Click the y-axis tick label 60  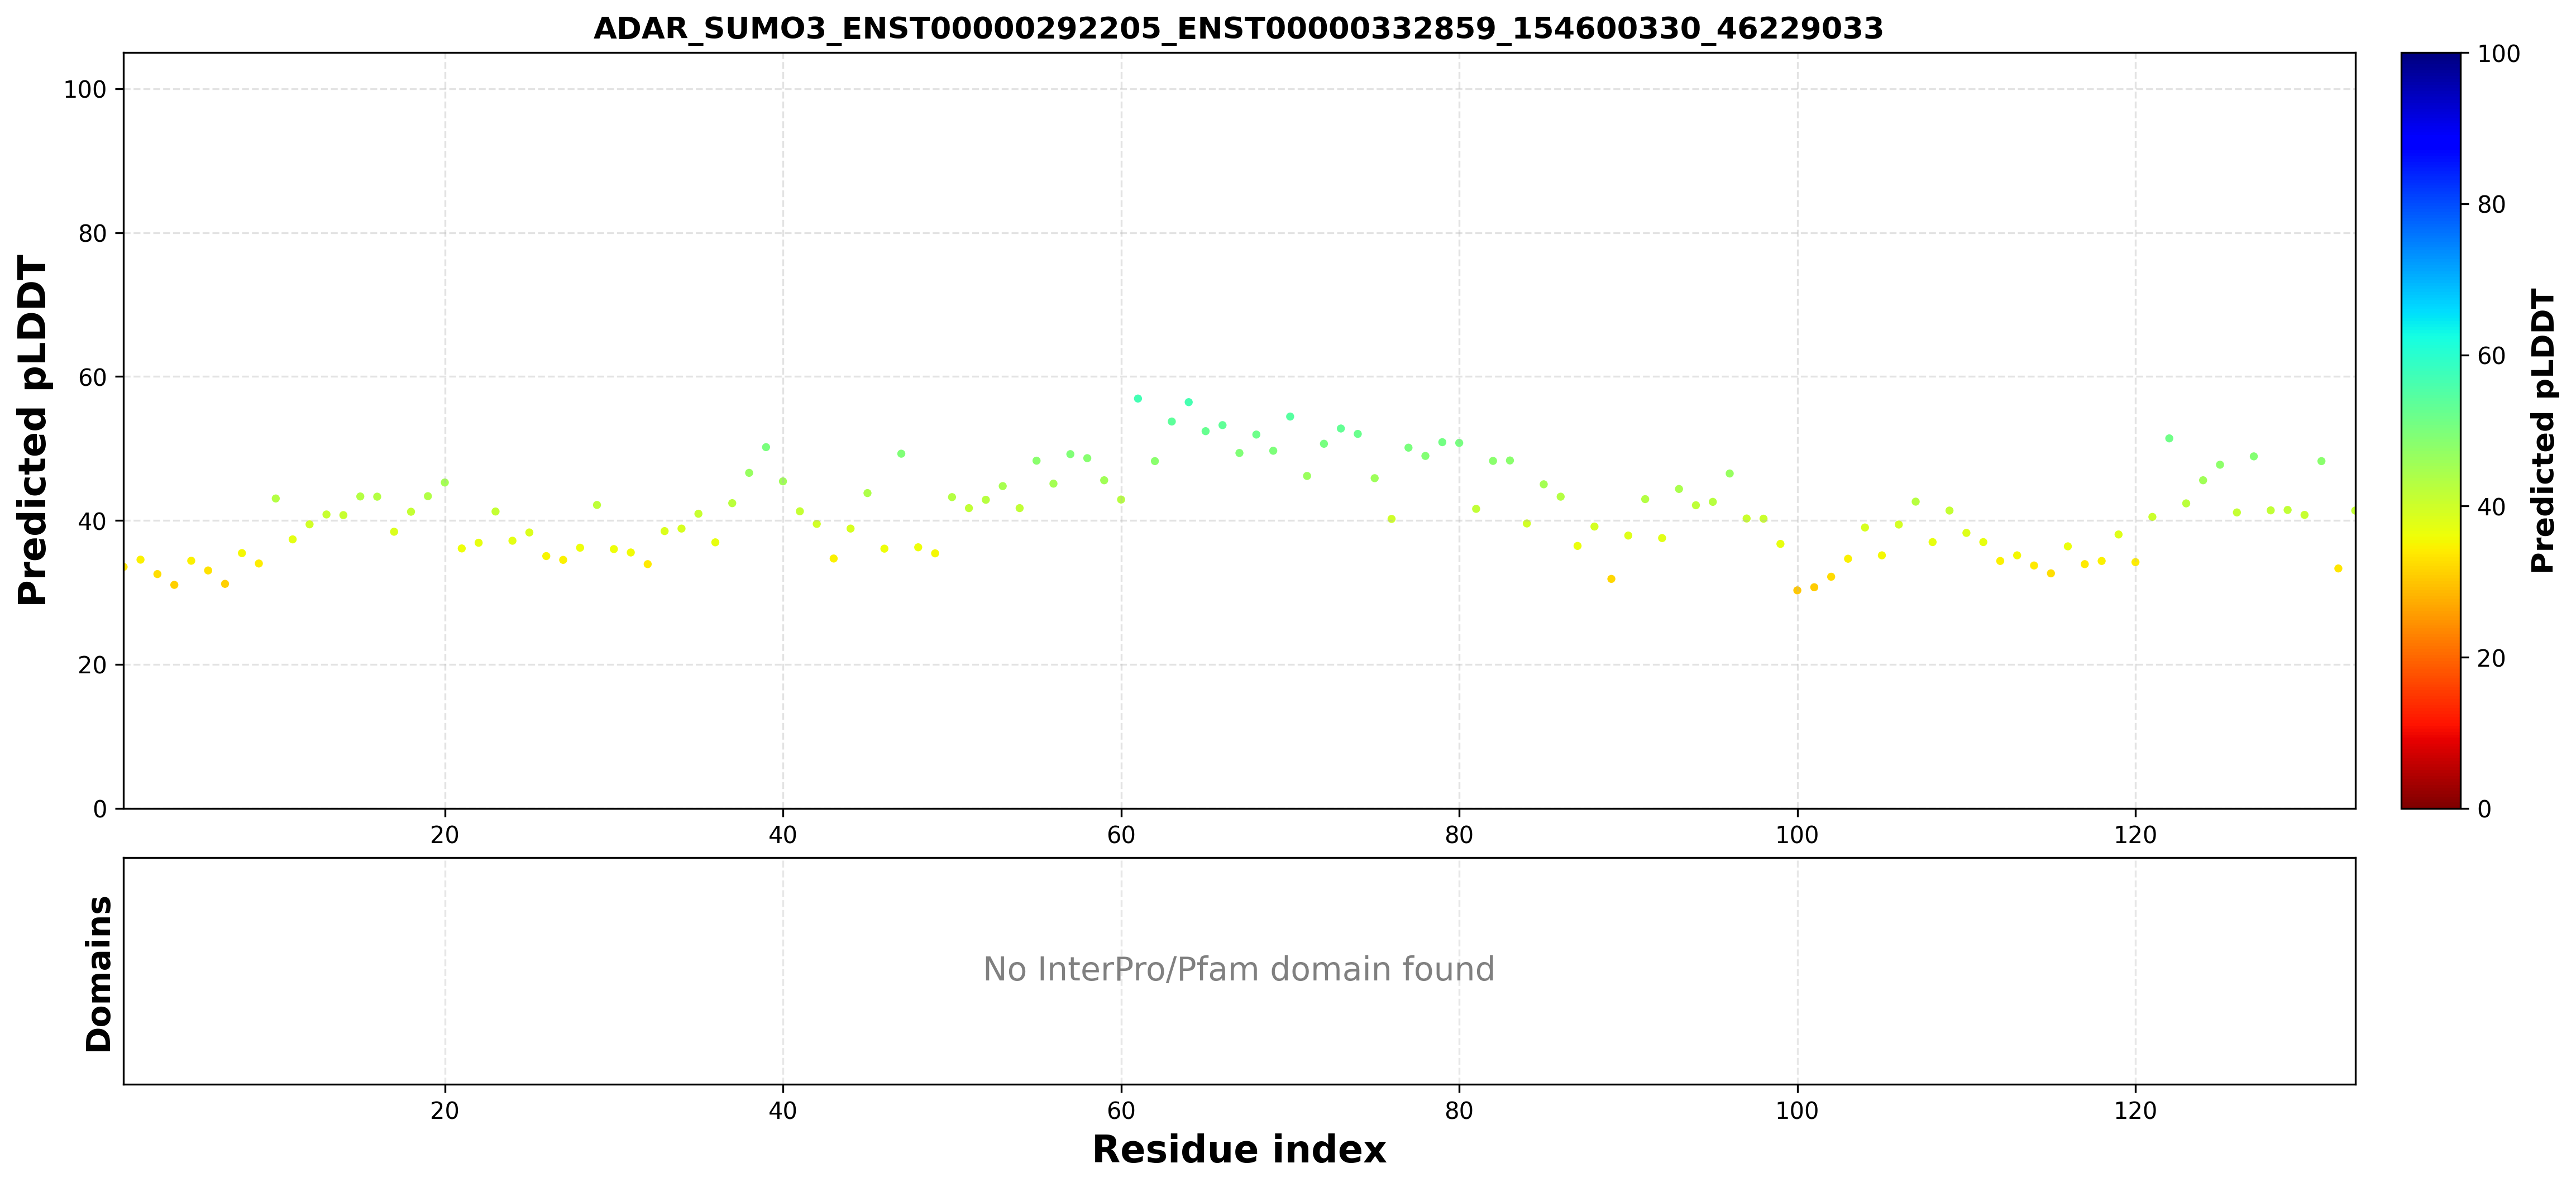coord(92,377)
